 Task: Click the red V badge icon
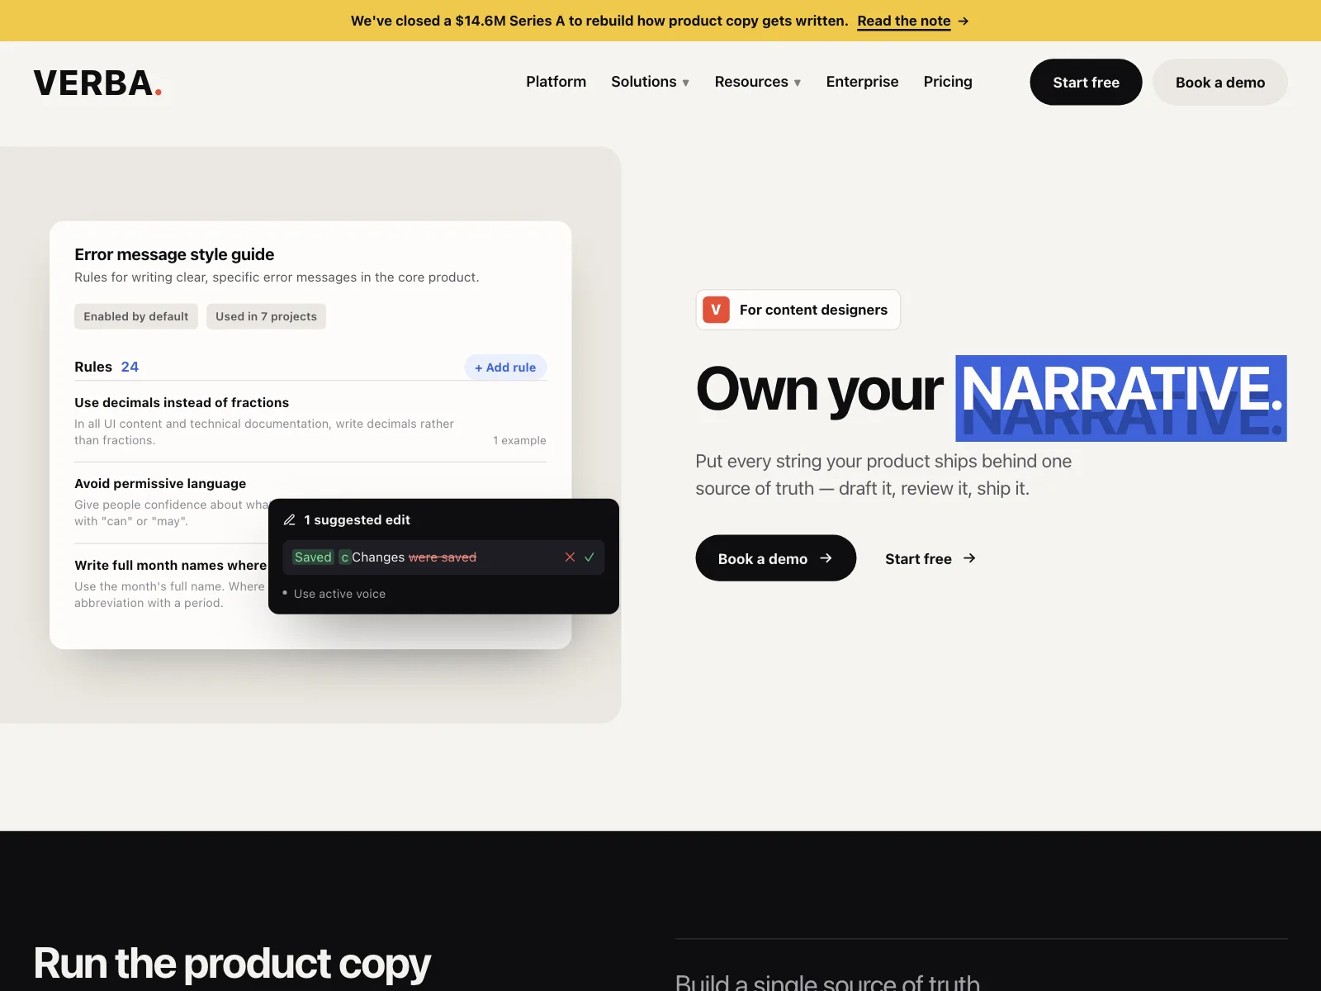pyautogui.click(x=716, y=310)
